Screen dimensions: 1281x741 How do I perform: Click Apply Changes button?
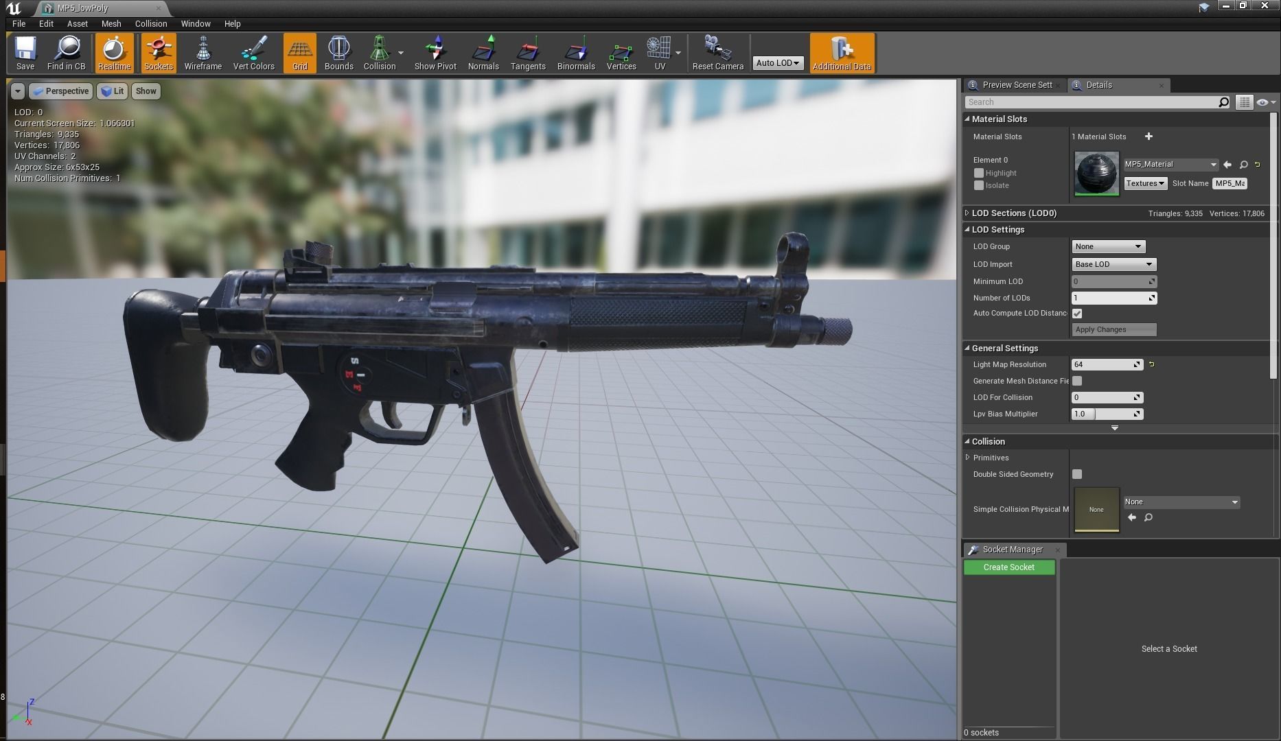point(1113,329)
